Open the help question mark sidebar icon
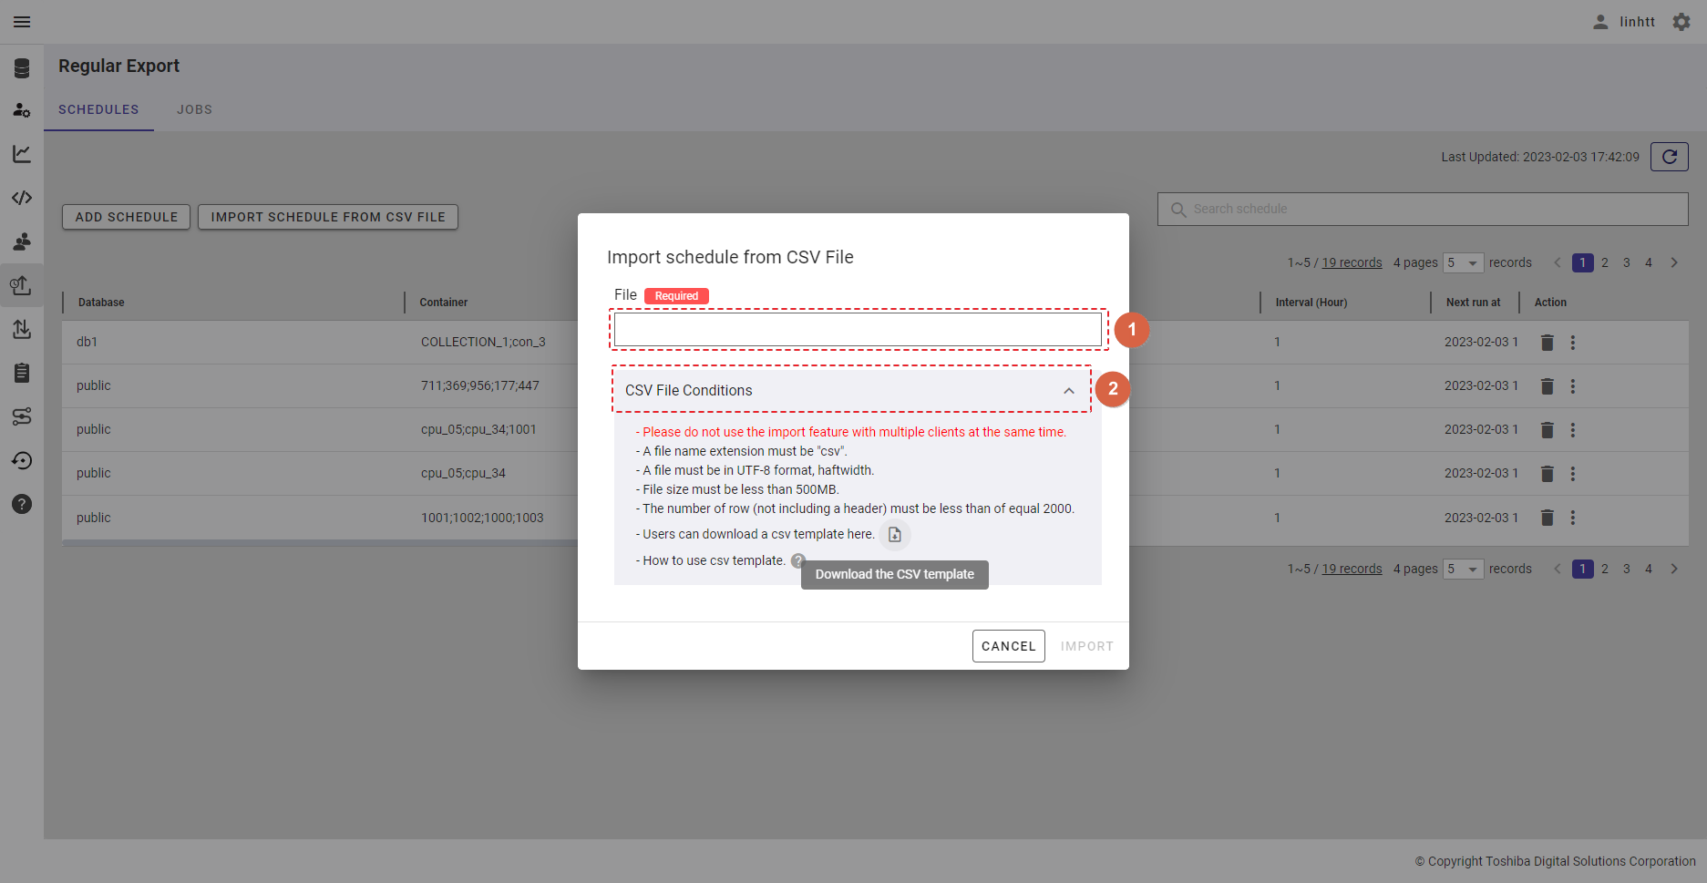This screenshot has width=1707, height=883. tap(22, 504)
